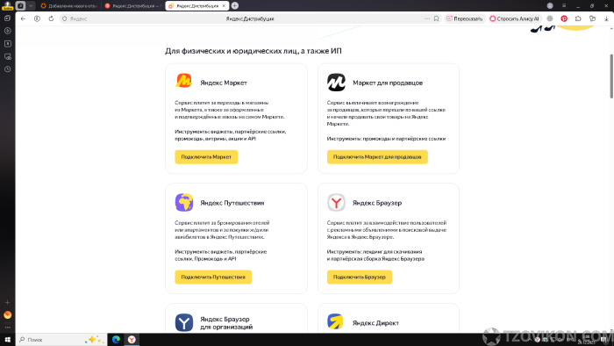The image size is (614, 346).
Task: Click the history clock sidebar icon
Action: pos(7,69)
